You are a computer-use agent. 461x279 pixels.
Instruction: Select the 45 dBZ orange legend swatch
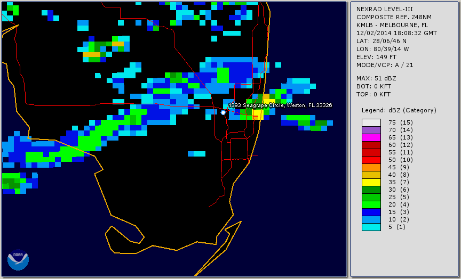point(371,168)
